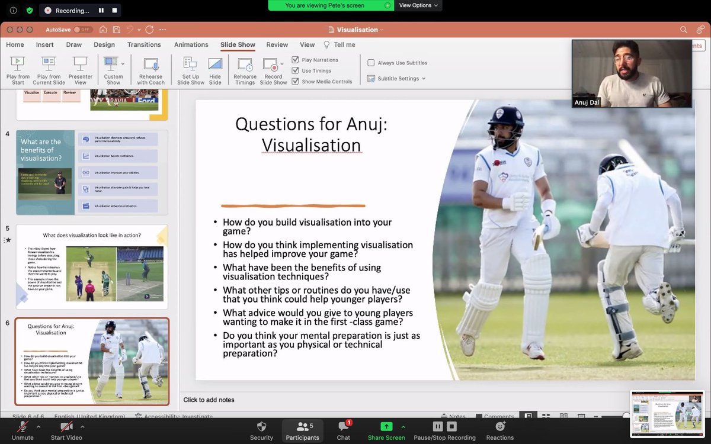Click the Play from Start icon
The image size is (711, 444).
pyautogui.click(x=18, y=63)
